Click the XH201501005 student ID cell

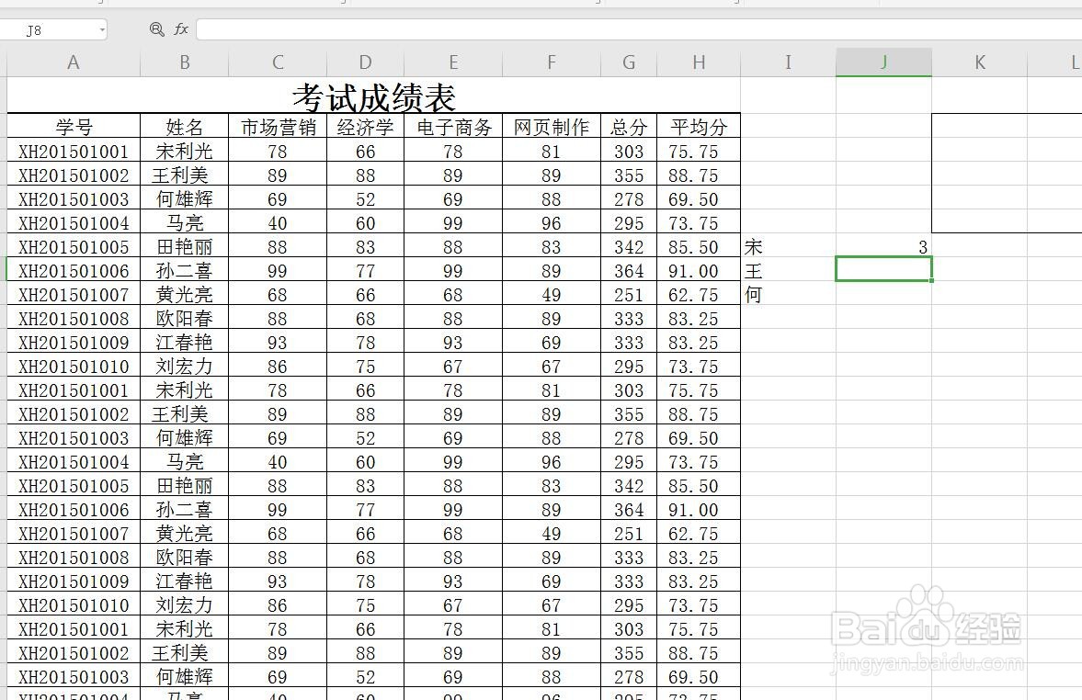coord(73,246)
